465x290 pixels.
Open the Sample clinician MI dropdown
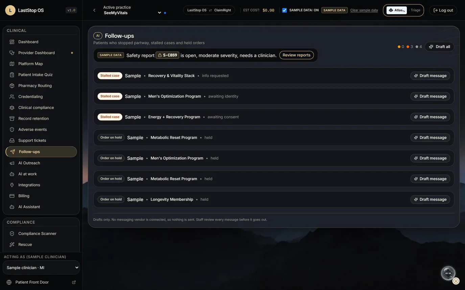click(x=41, y=268)
